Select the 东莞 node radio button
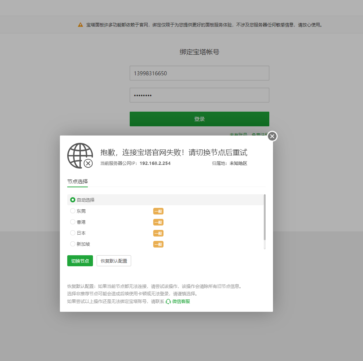The image size is (363, 361). pyautogui.click(x=73, y=211)
